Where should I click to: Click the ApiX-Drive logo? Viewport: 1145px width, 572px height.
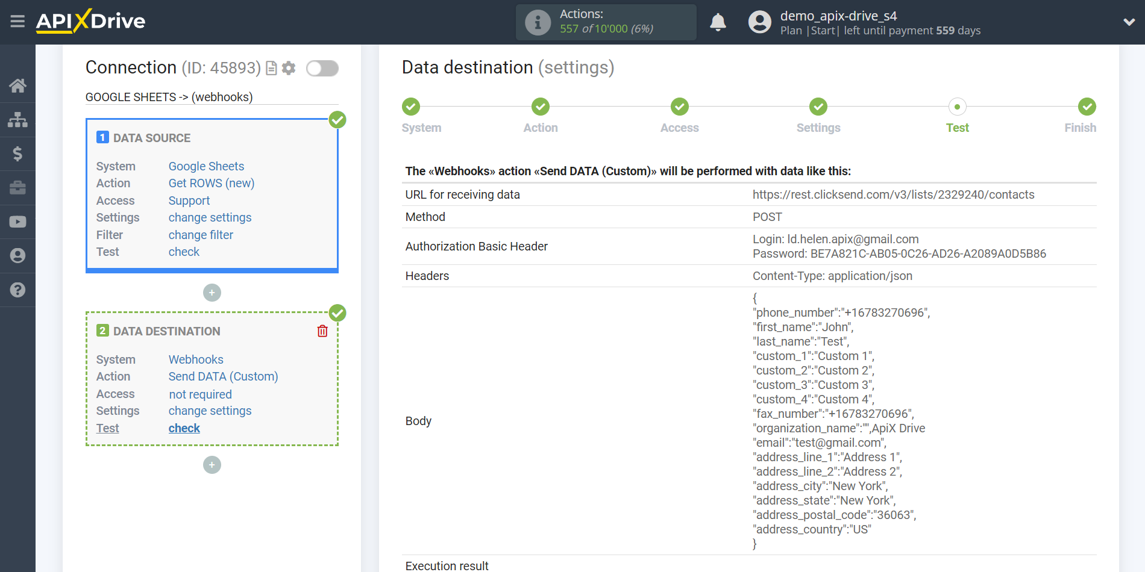pos(90,21)
